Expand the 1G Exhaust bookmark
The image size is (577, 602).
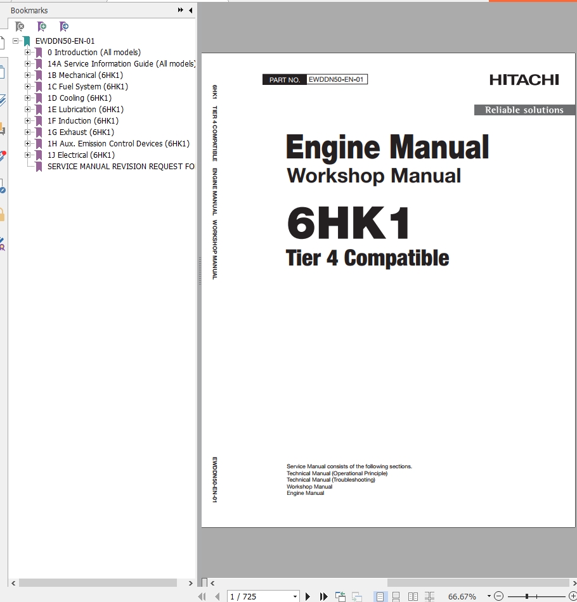tap(28, 132)
